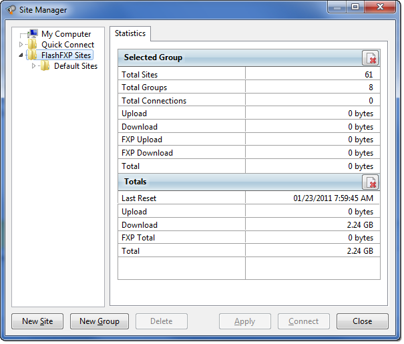Click Download label under Totals
Viewport: 404px width, 344px height.
[x=140, y=226]
